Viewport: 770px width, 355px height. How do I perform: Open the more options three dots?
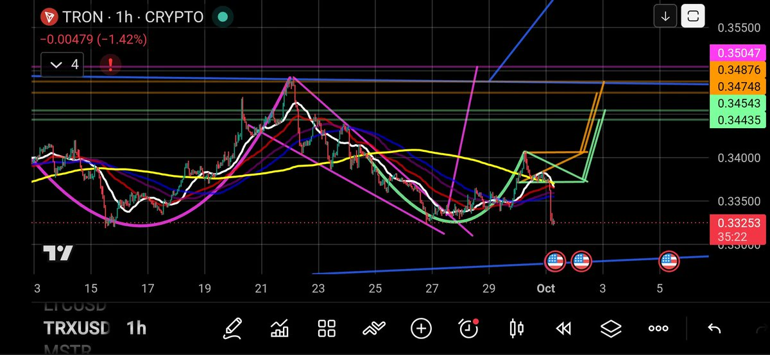pos(658,329)
